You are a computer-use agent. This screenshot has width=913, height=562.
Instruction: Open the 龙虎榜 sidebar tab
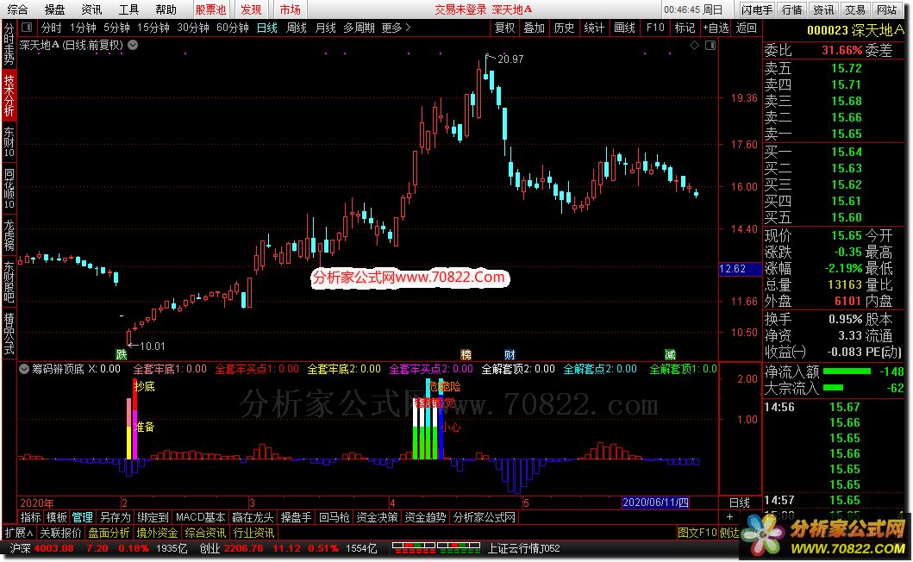click(9, 234)
